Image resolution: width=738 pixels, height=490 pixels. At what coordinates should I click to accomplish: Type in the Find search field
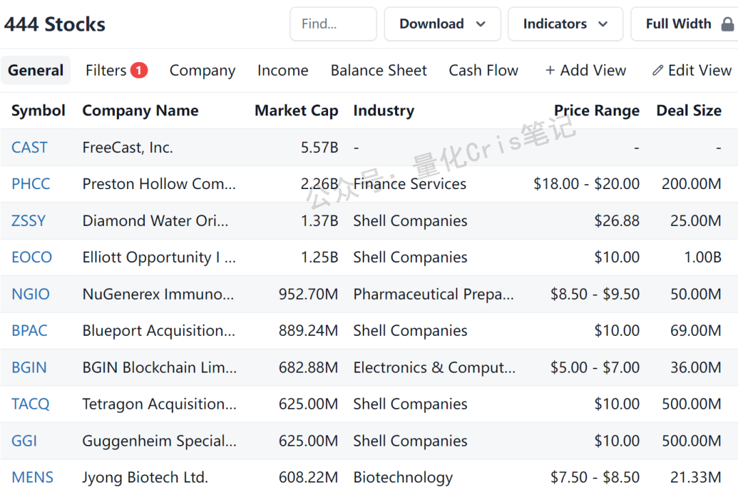[x=333, y=24]
